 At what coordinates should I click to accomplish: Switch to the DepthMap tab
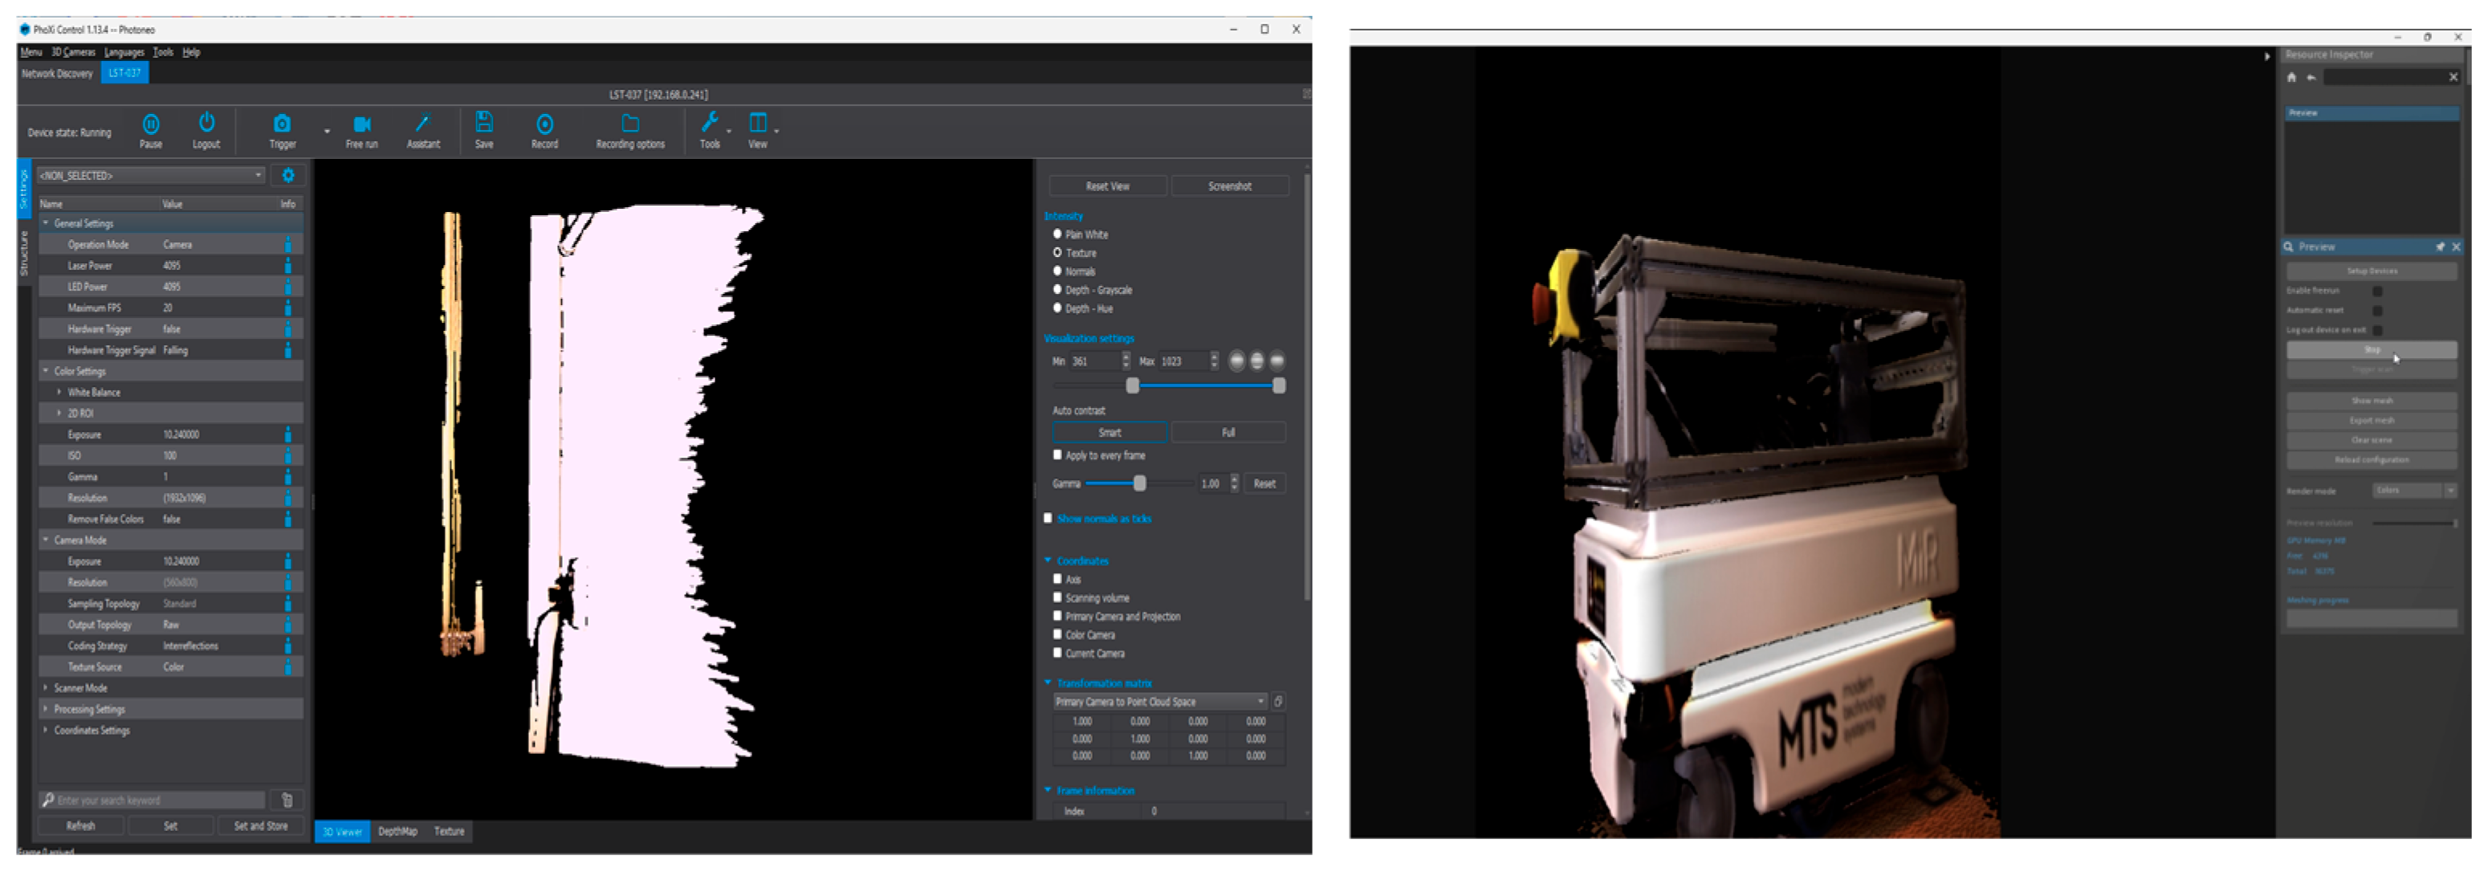click(x=397, y=830)
